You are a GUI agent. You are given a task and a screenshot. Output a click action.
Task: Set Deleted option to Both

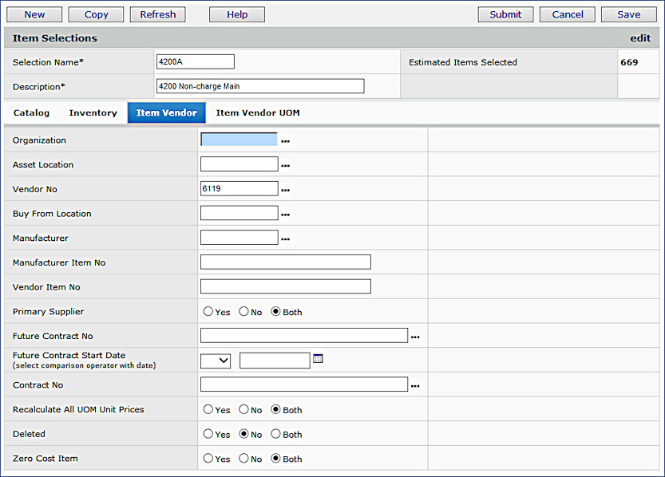(x=275, y=434)
